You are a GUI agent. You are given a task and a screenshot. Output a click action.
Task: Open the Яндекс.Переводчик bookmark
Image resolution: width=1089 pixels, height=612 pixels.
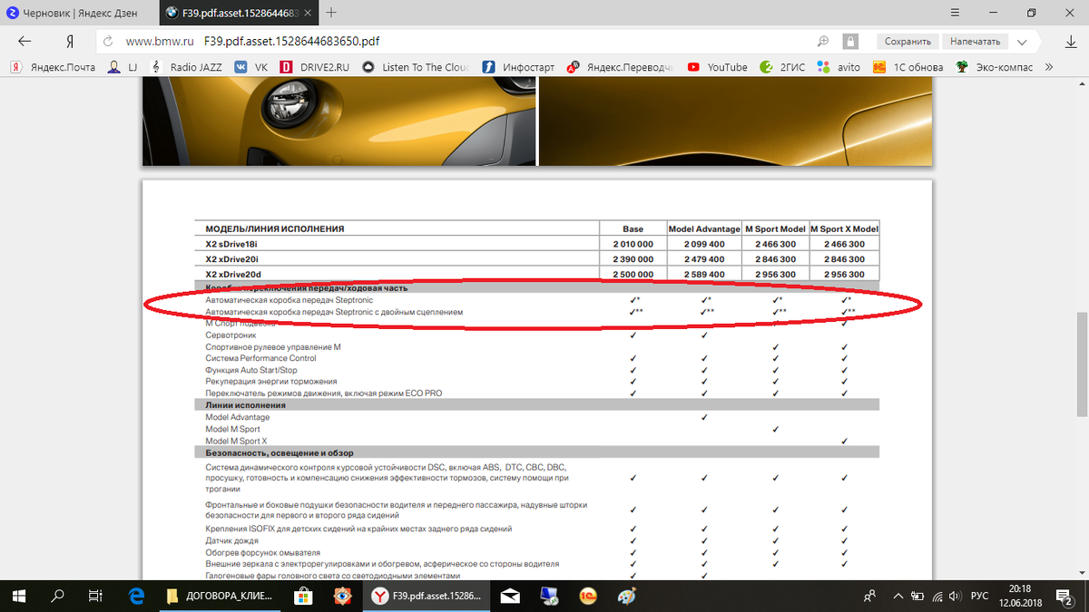pyautogui.click(x=621, y=67)
